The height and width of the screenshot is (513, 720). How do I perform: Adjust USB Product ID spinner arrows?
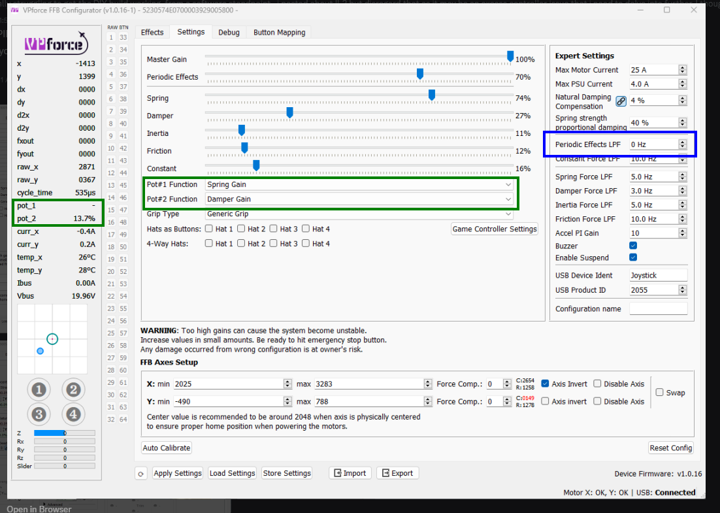(683, 290)
